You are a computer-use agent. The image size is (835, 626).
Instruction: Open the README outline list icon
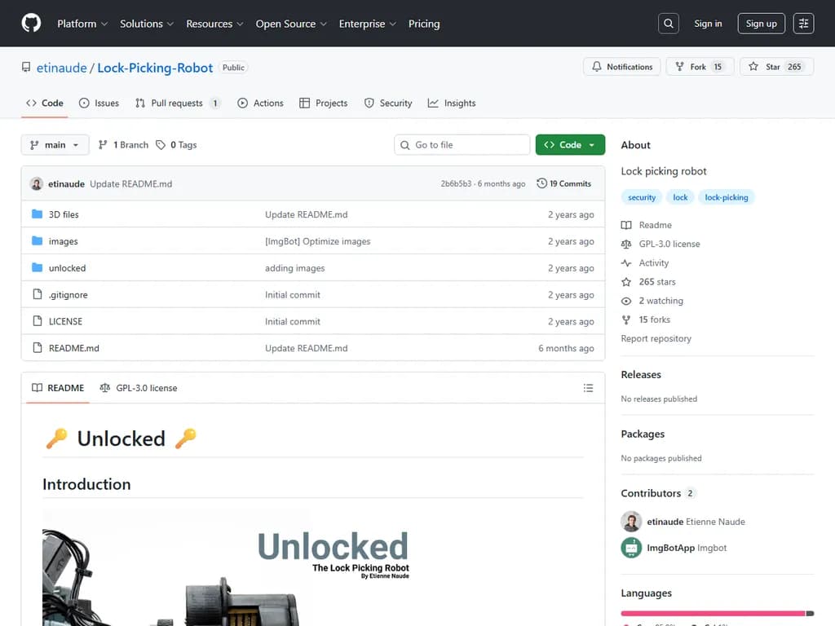click(588, 388)
